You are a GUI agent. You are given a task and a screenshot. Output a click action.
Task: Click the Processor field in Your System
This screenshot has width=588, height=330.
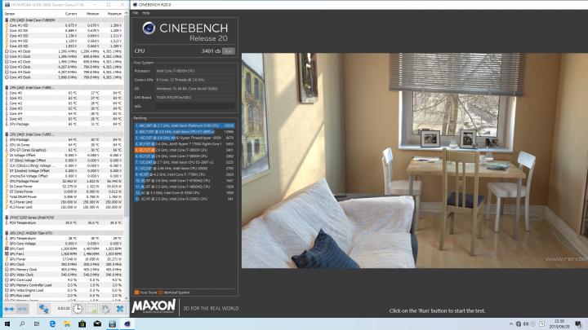(195, 71)
